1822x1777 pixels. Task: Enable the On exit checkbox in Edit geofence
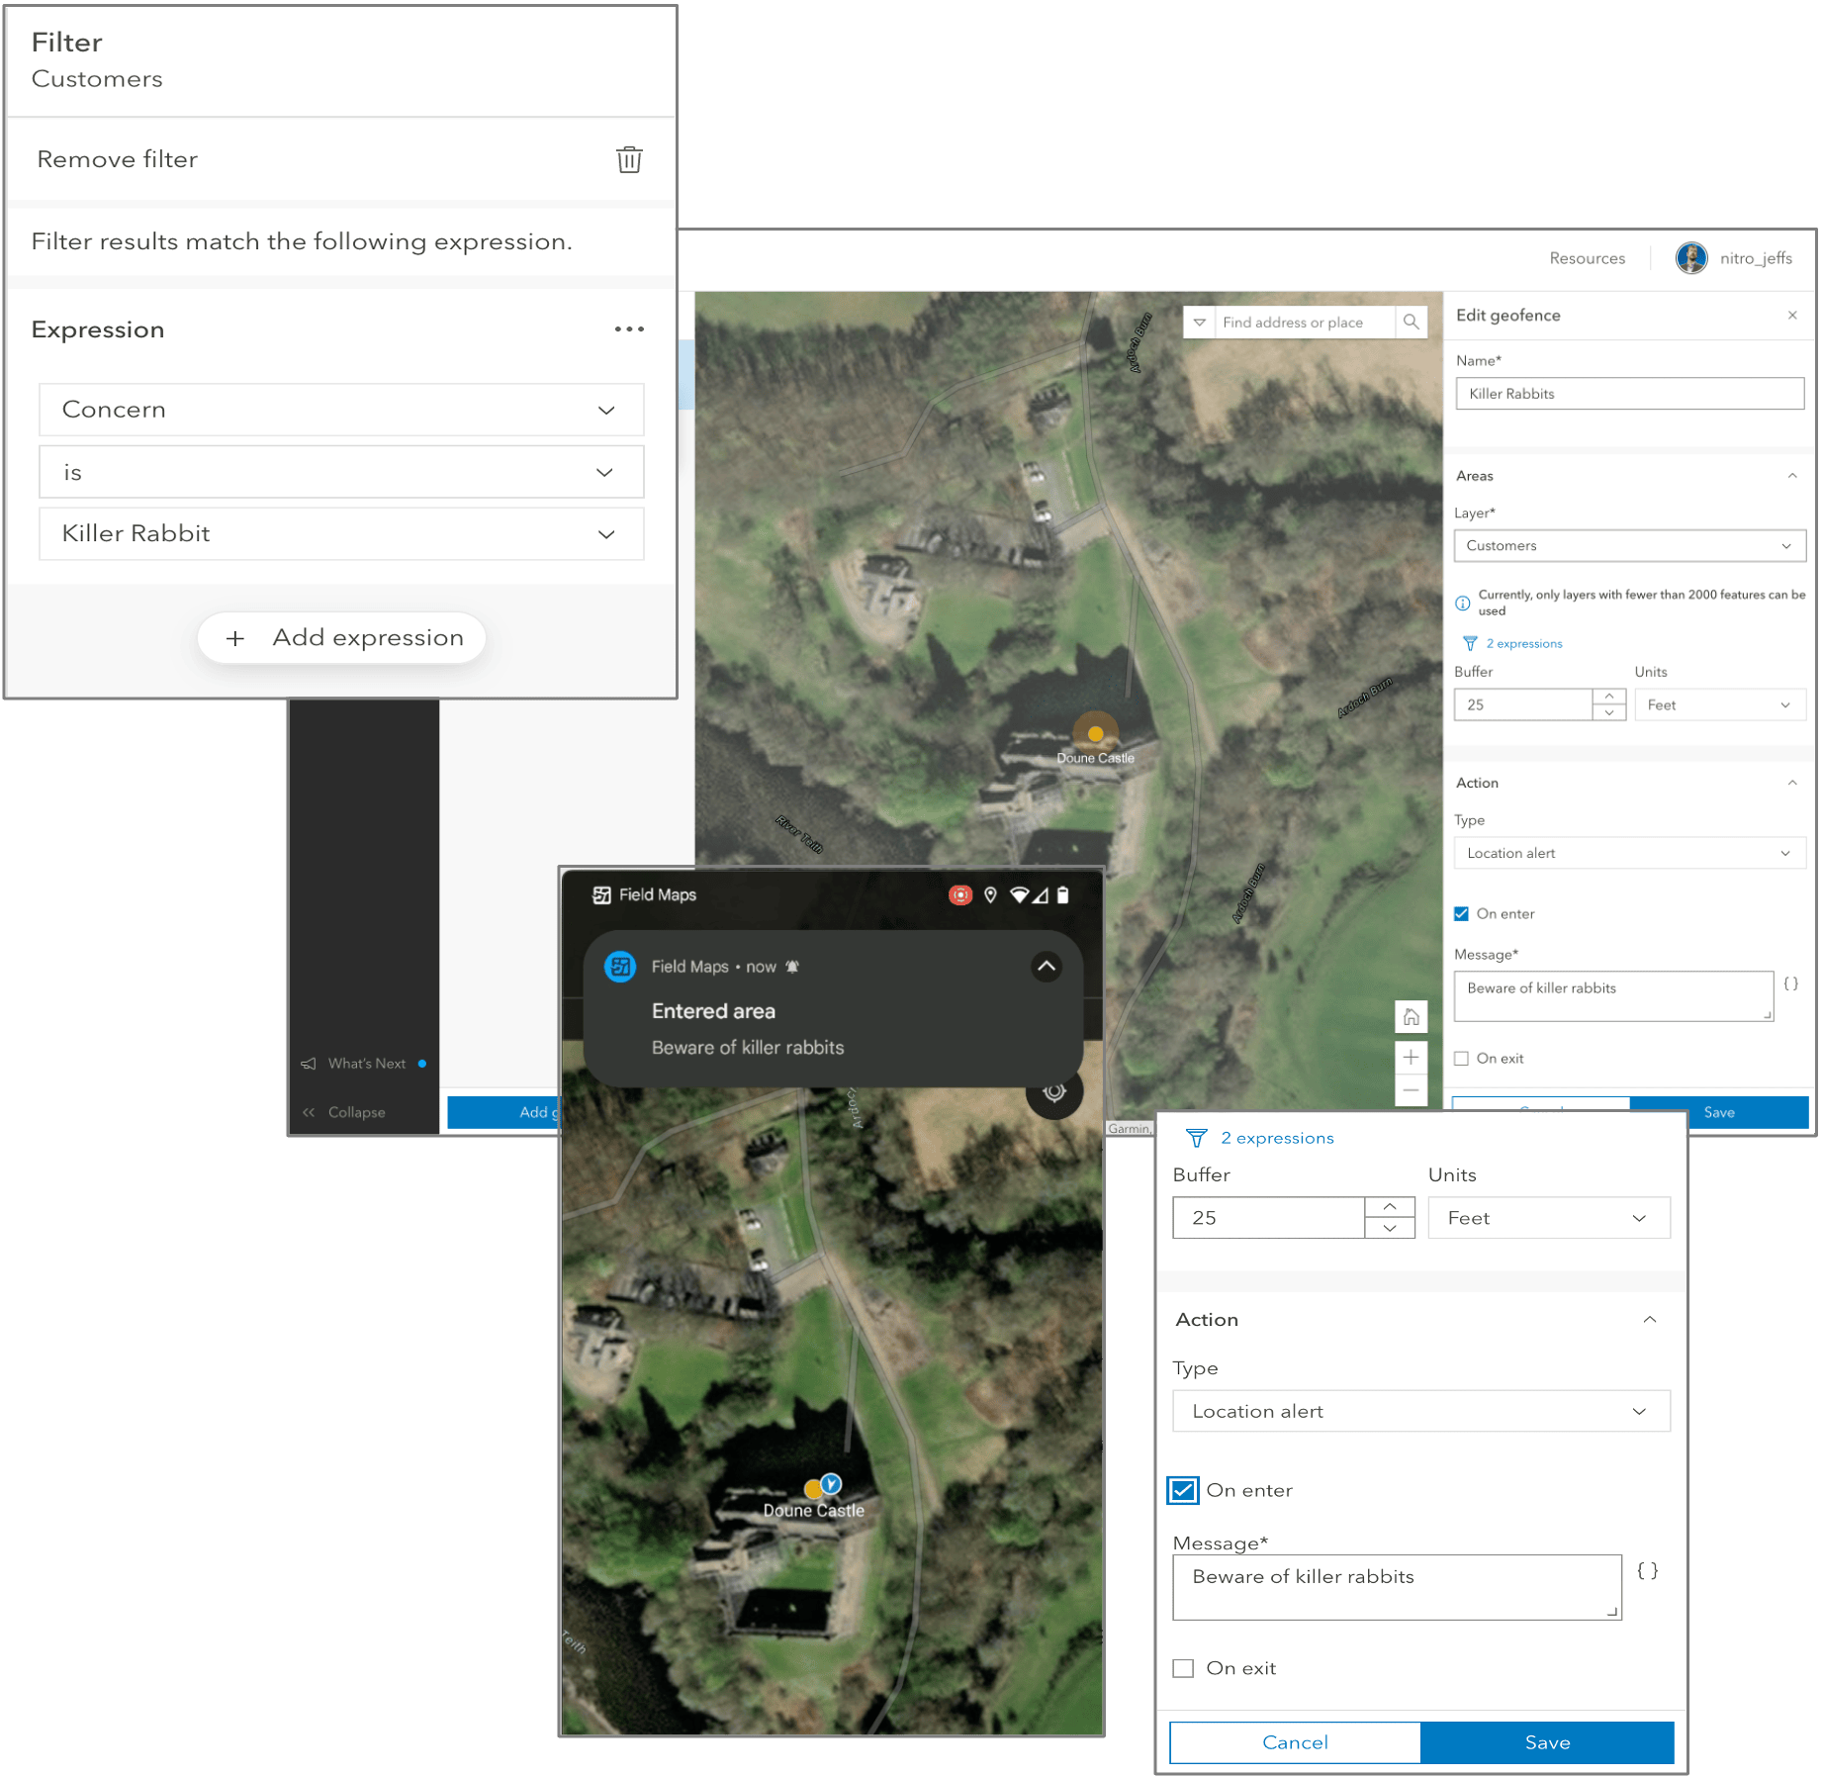(1461, 1058)
